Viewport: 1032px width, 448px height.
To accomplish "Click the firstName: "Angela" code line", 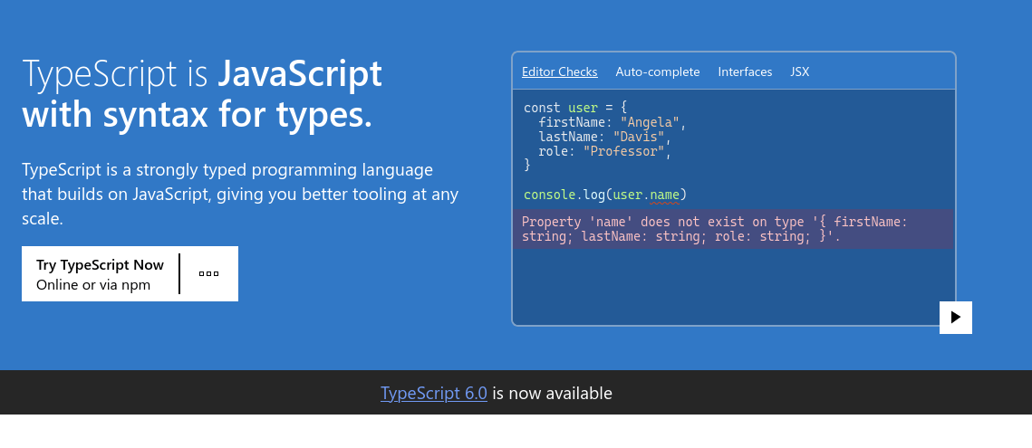I will pyautogui.click(x=612, y=122).
